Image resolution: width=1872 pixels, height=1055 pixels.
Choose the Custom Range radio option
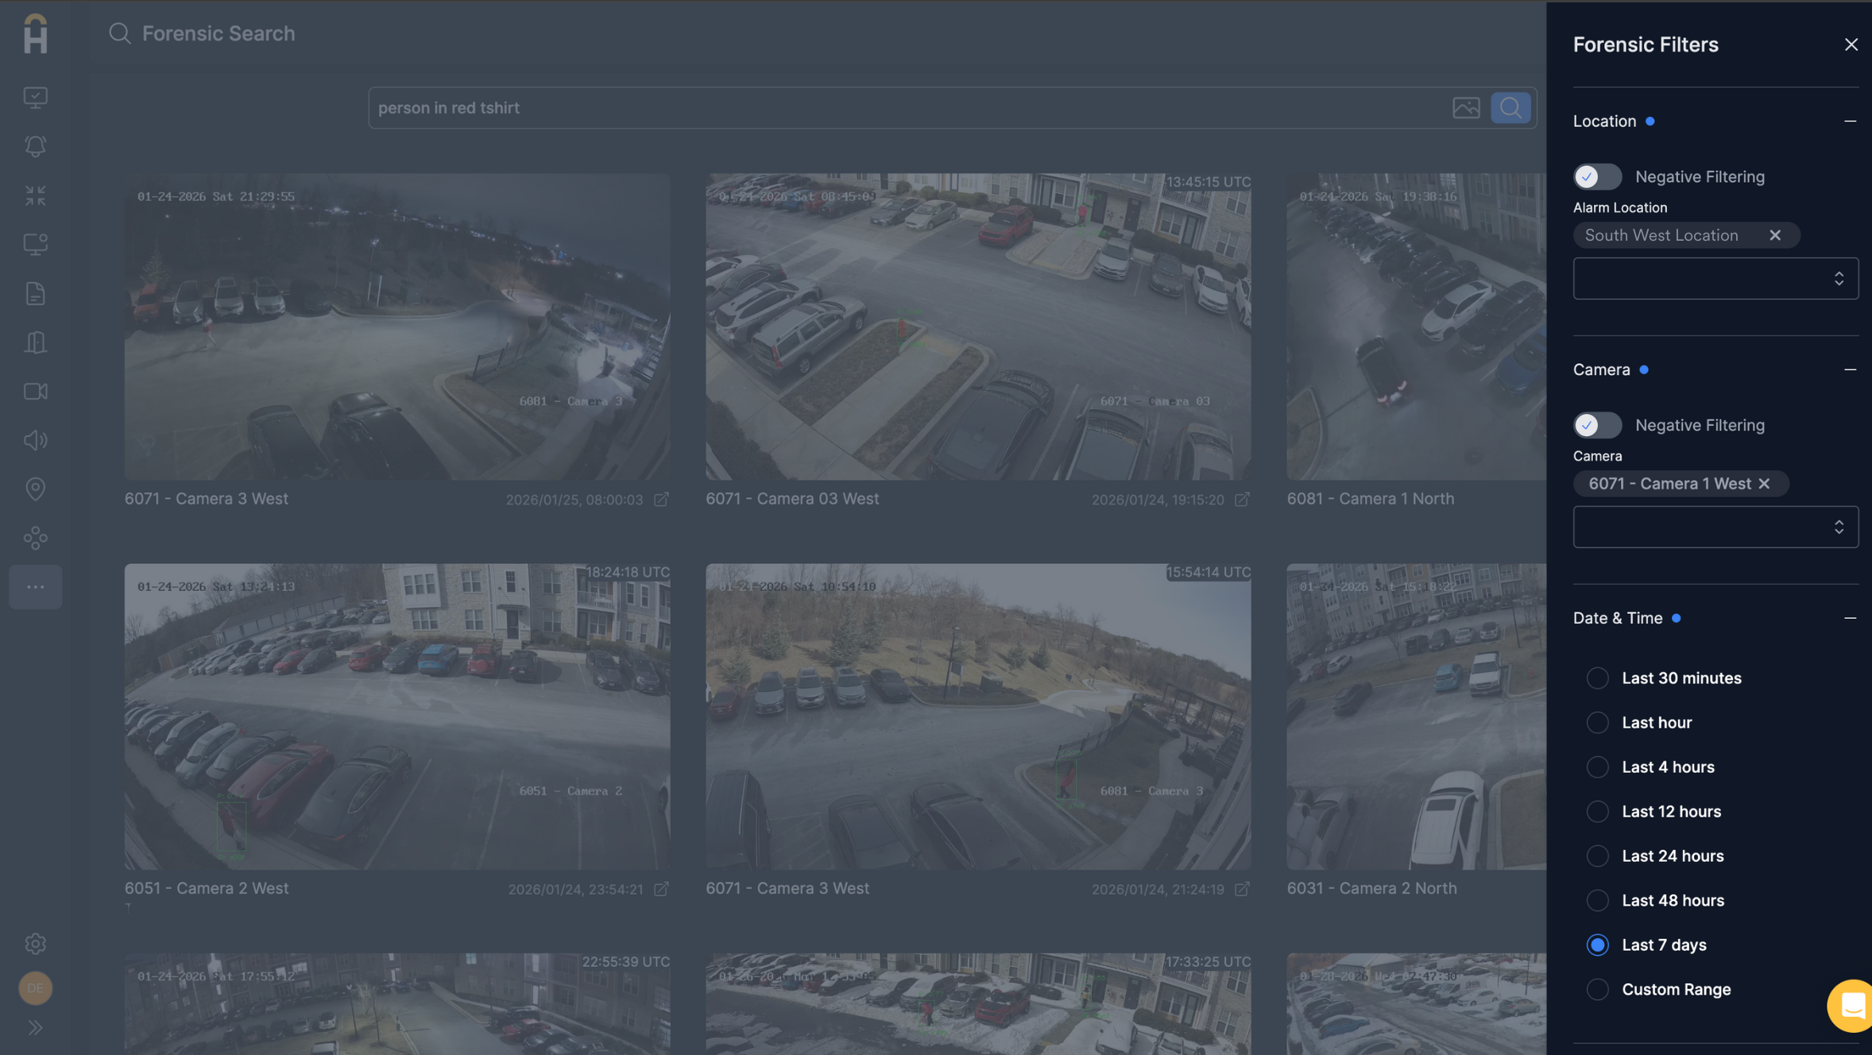tap(1597, 989)
